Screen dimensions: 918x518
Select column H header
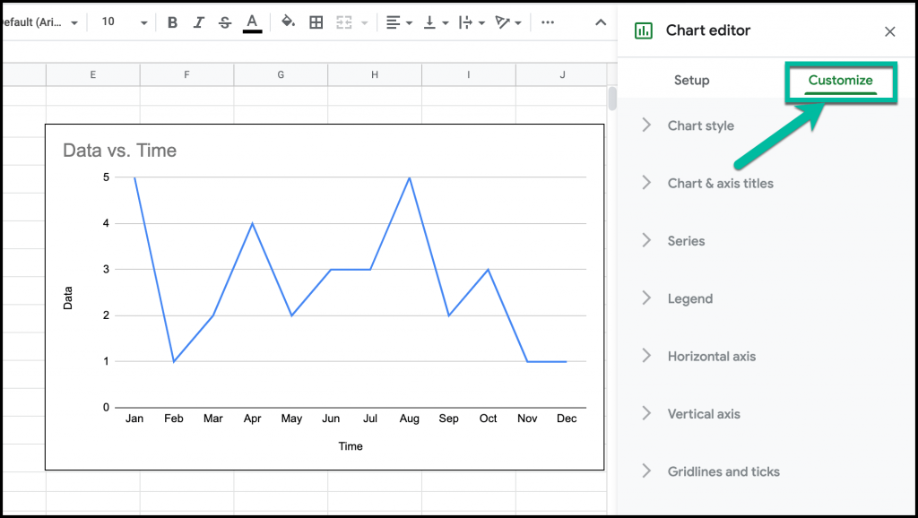click(375, 74)
